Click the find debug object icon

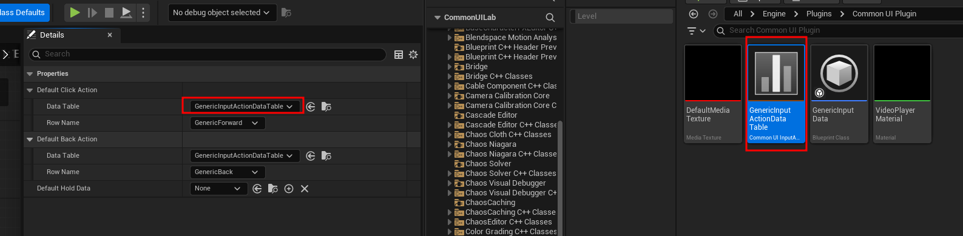pos(286,12)
